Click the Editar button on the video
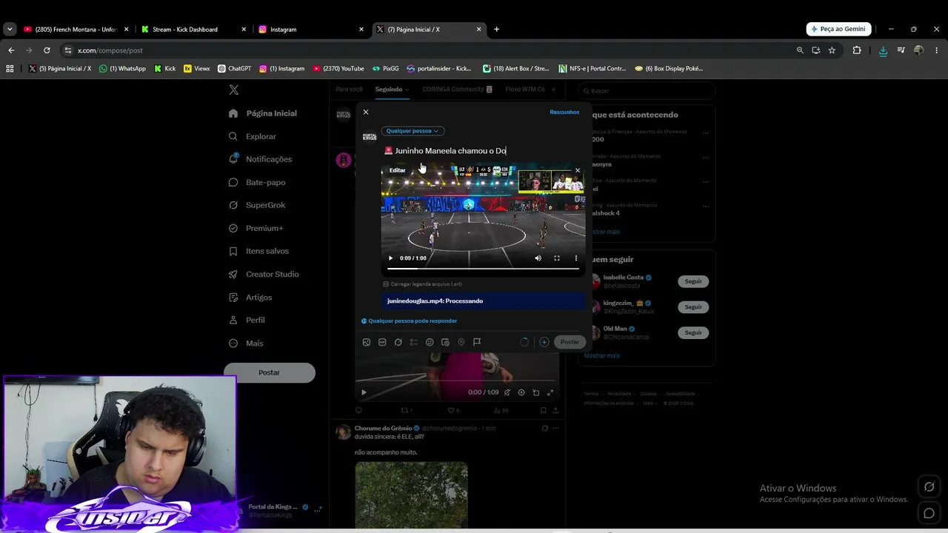 coord(398,170)
